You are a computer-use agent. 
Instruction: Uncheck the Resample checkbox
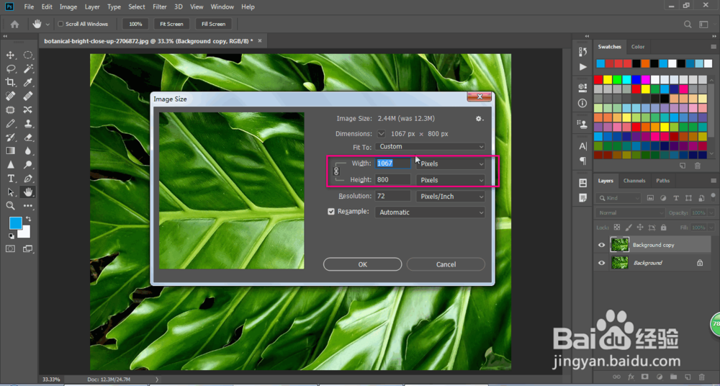[x=331, y=212]
